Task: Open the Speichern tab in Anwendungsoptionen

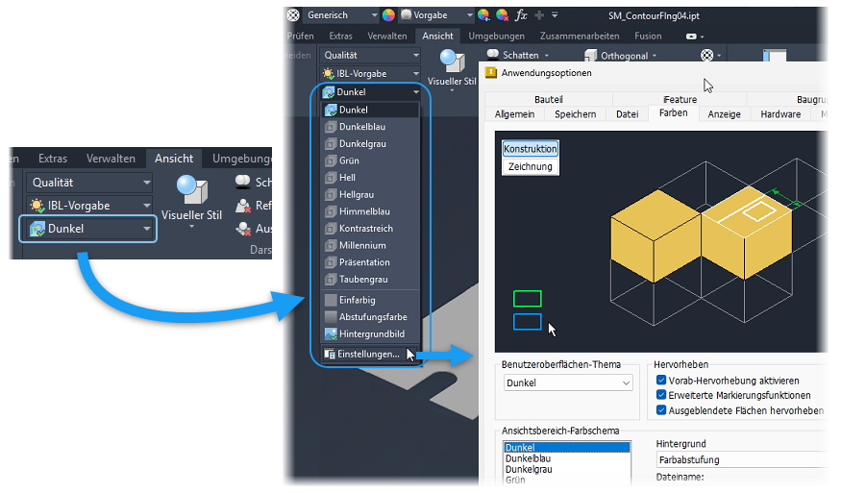Action: tap(576, 114)
